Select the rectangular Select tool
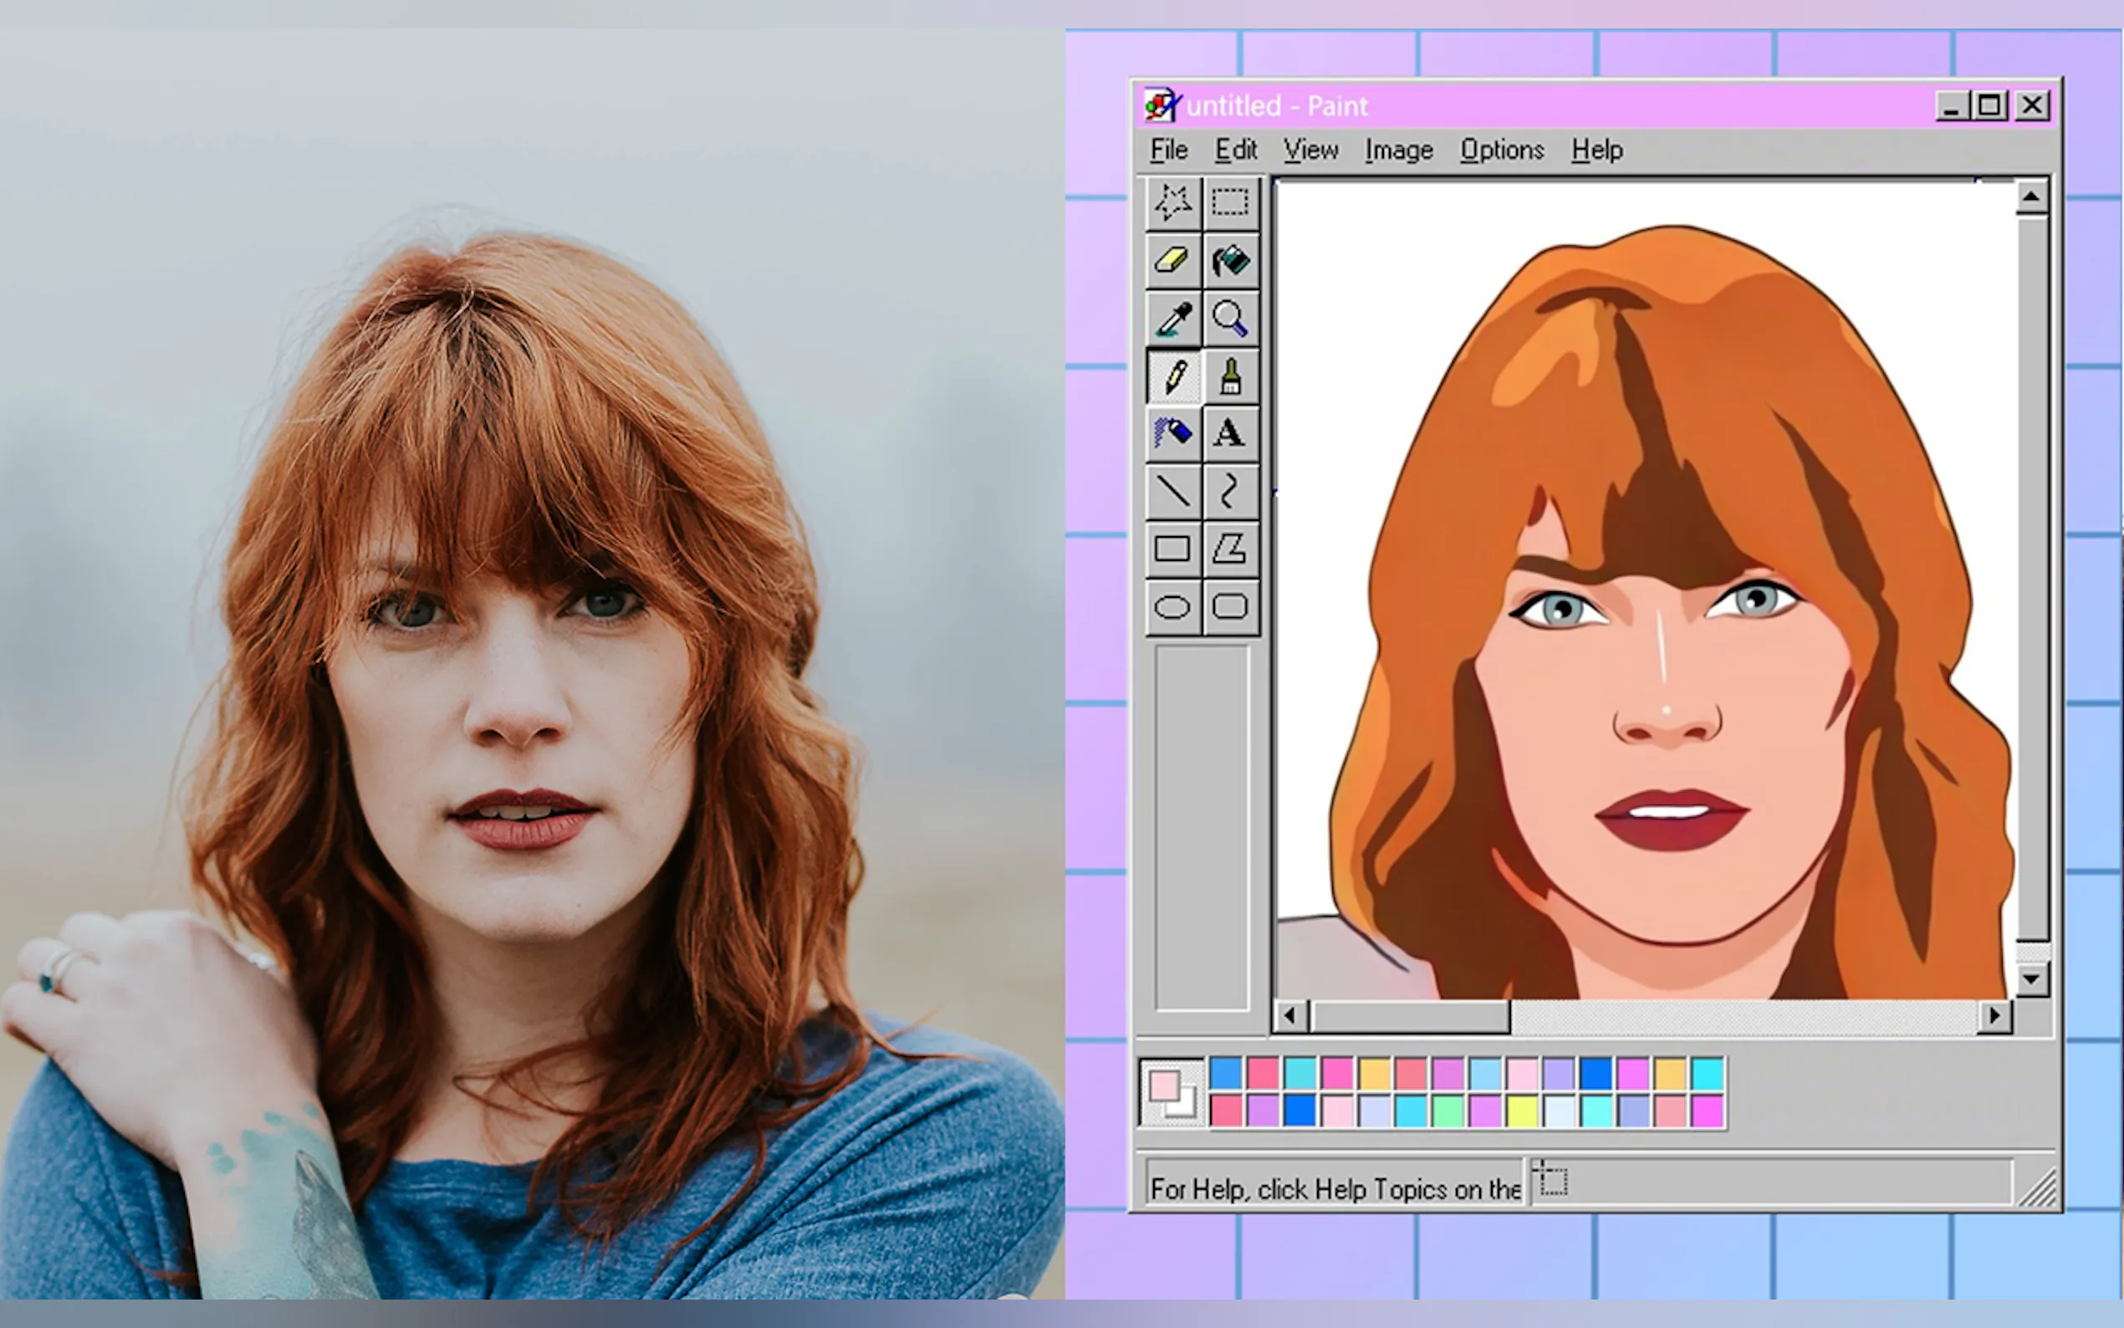This screenshot has width=2124, height=1328. tap(1230, 203)
